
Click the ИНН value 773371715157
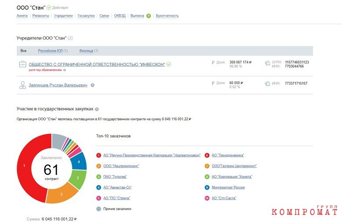coord(296,84)
